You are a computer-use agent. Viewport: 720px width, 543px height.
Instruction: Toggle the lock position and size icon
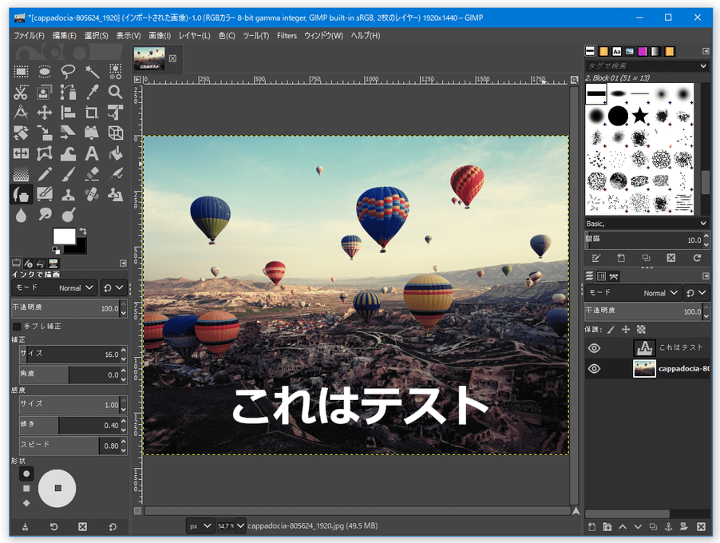click(625, 329)
